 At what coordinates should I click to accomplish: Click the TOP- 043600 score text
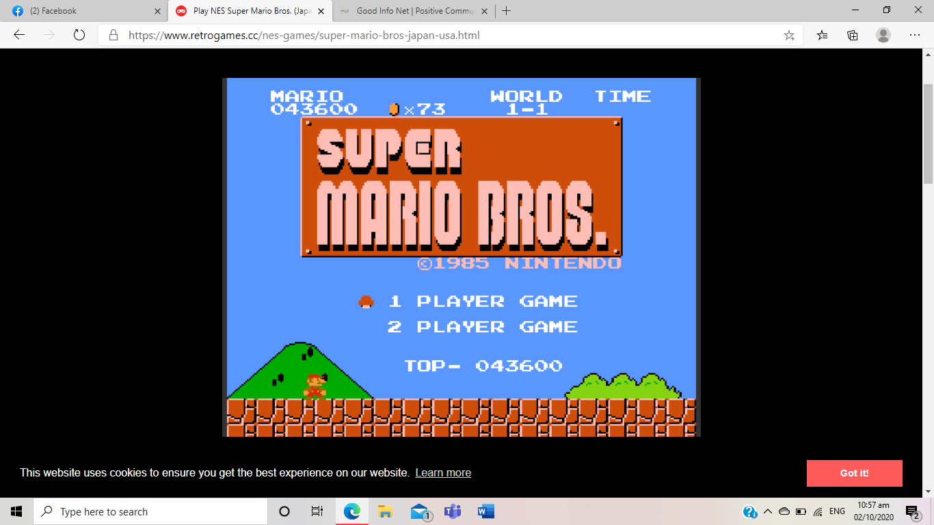coord(483,366)
